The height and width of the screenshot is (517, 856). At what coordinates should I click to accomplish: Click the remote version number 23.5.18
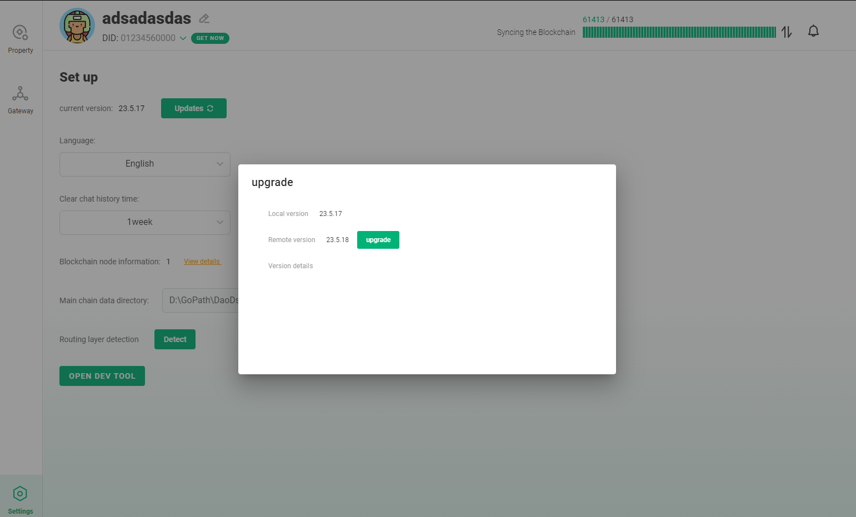[x=338, y=240]
